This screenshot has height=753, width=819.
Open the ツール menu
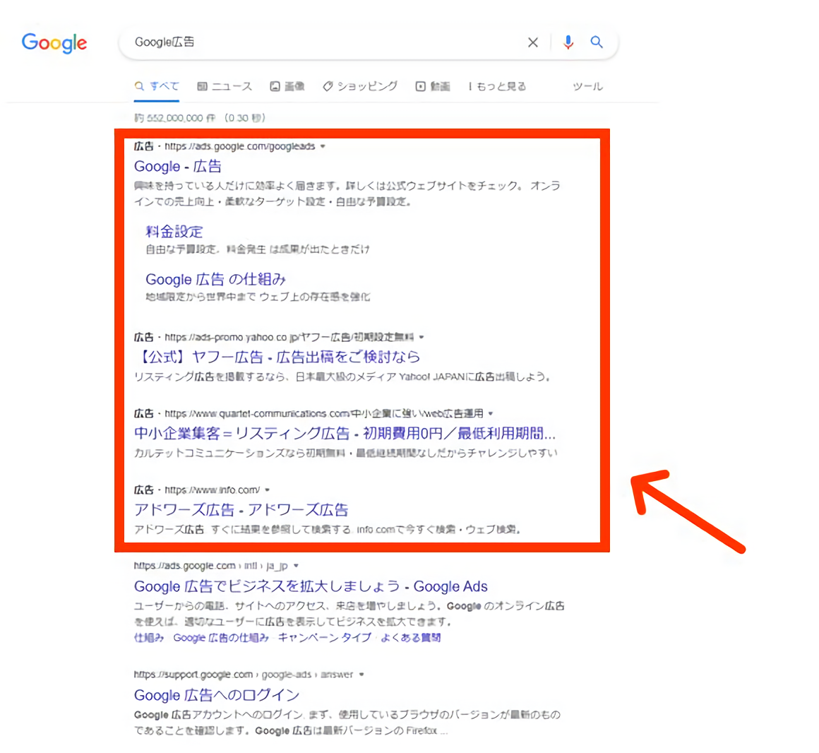tap(587, 86)
